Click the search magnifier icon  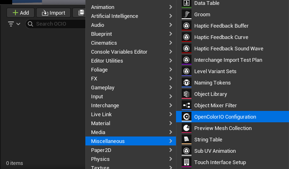point(30,24)
